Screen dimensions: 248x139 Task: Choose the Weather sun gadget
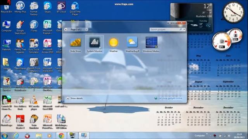(x=114, y=45)
